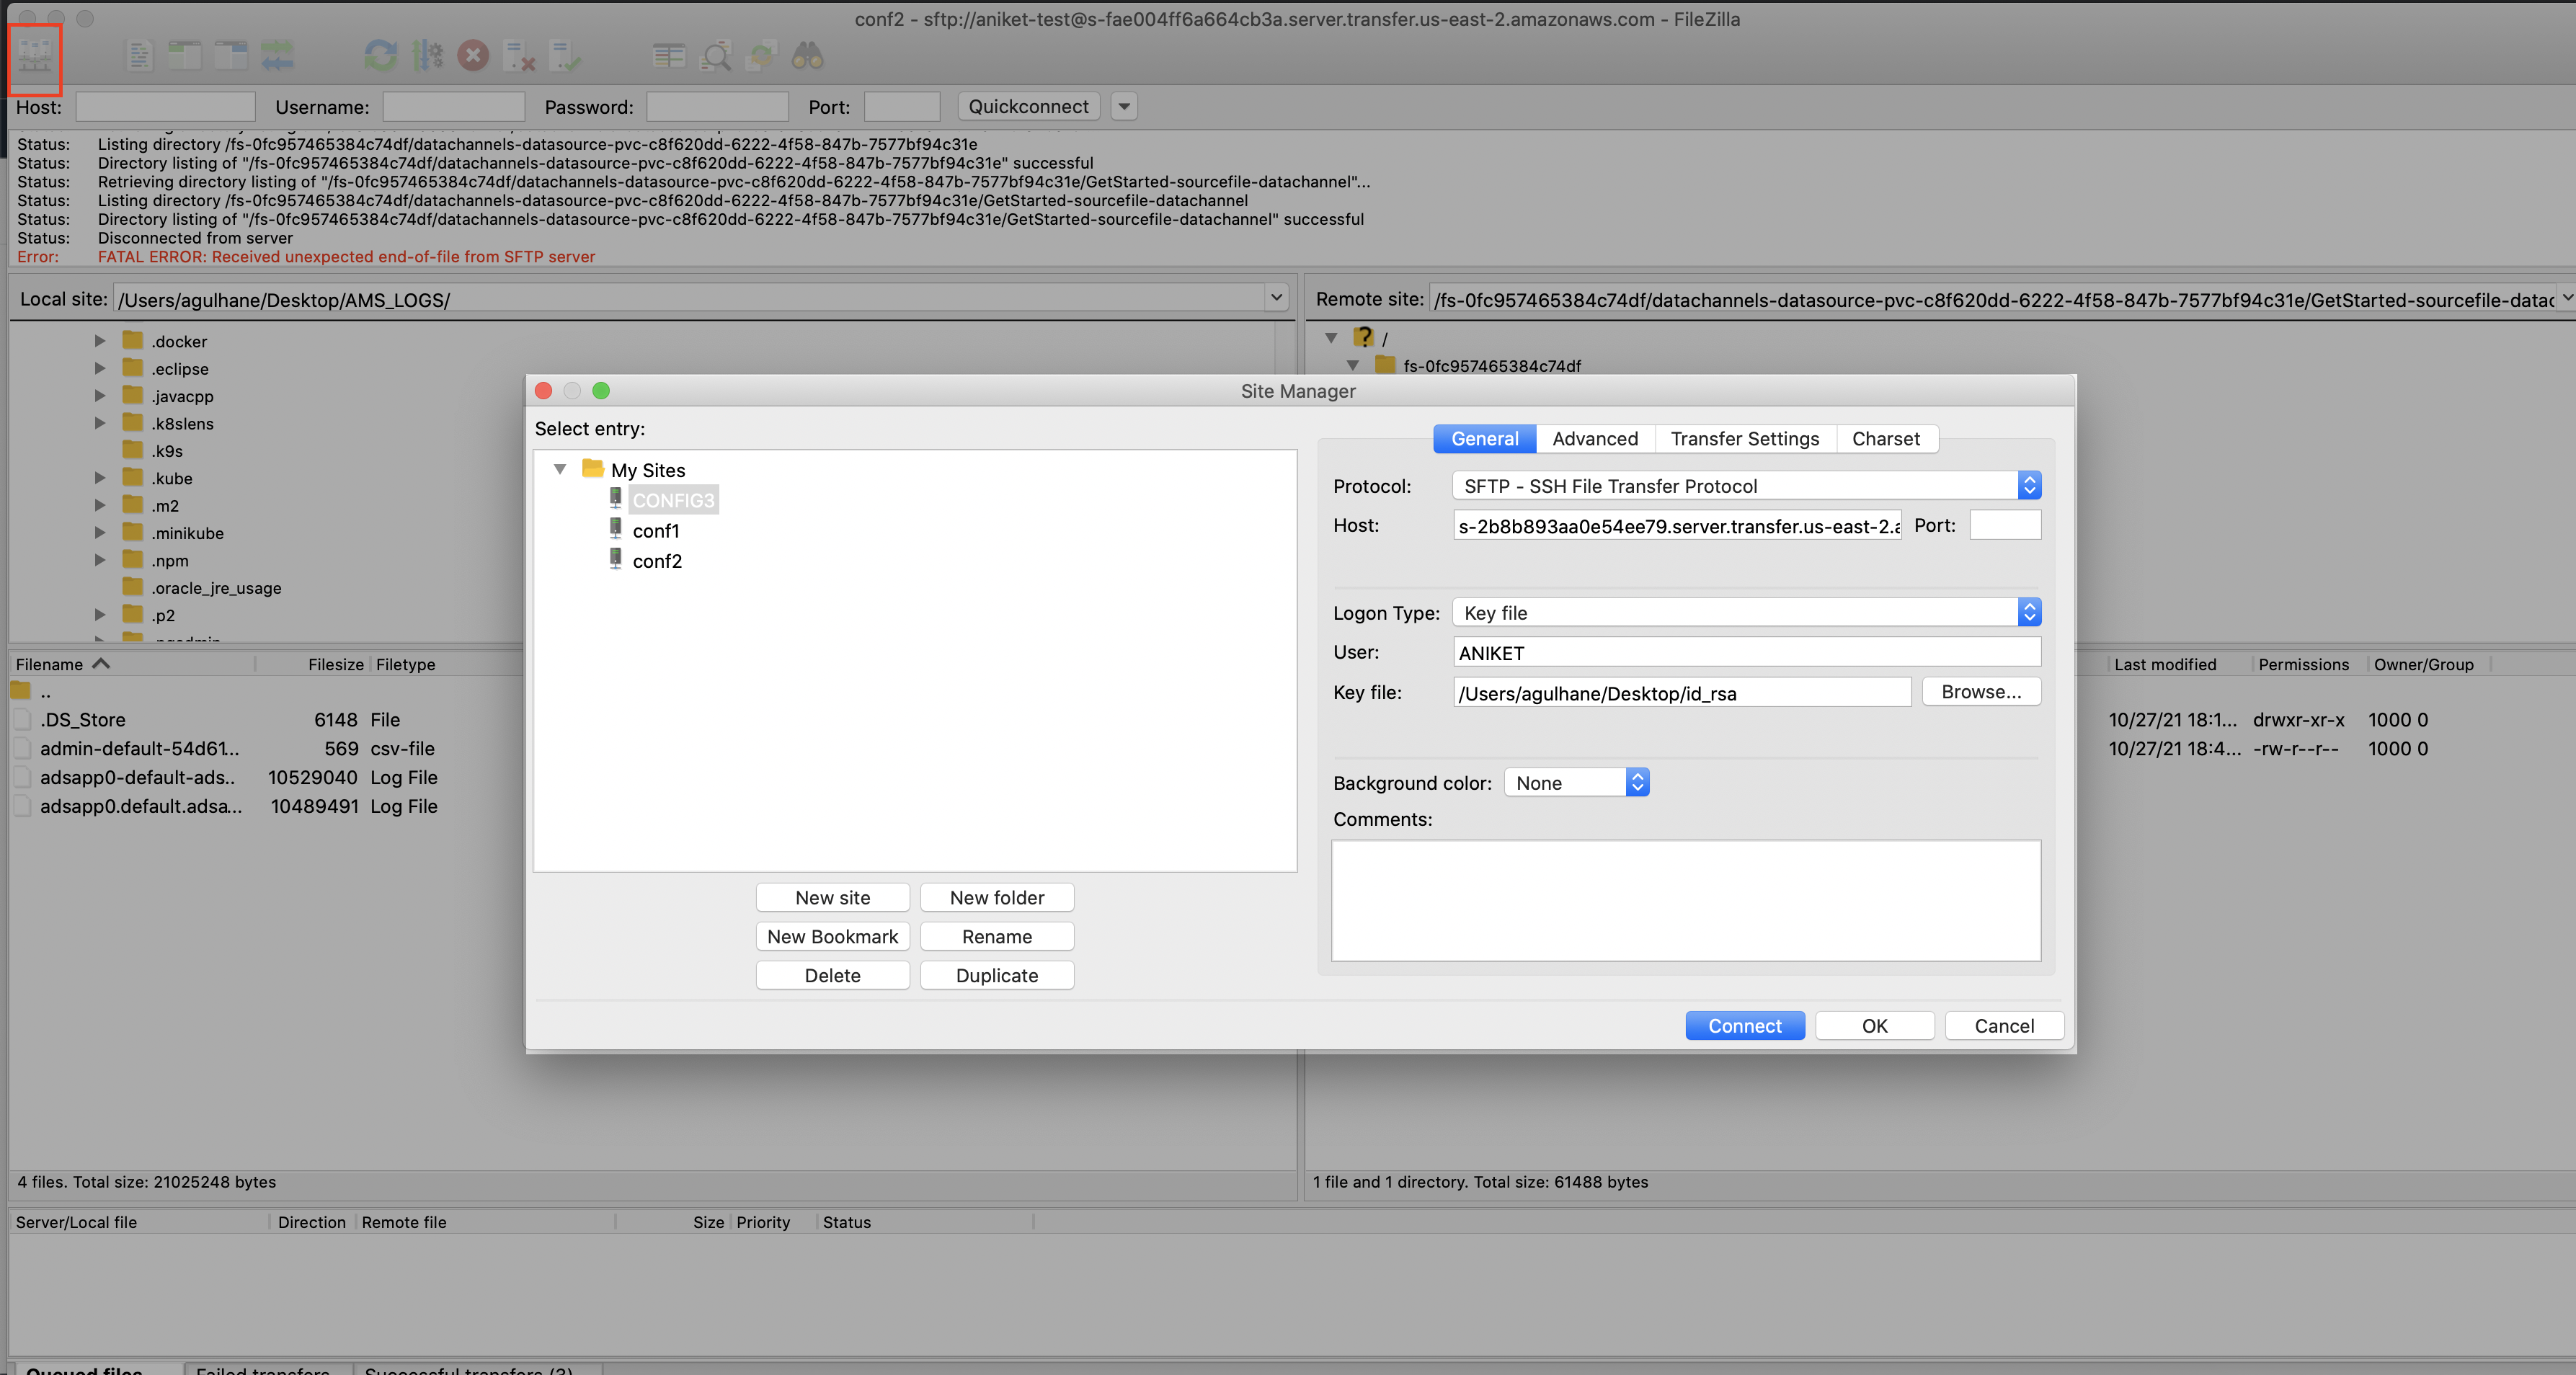Click the conf1 site server icon
The height and width of the screenshot is (1375, 2576).
coord(616,529)
